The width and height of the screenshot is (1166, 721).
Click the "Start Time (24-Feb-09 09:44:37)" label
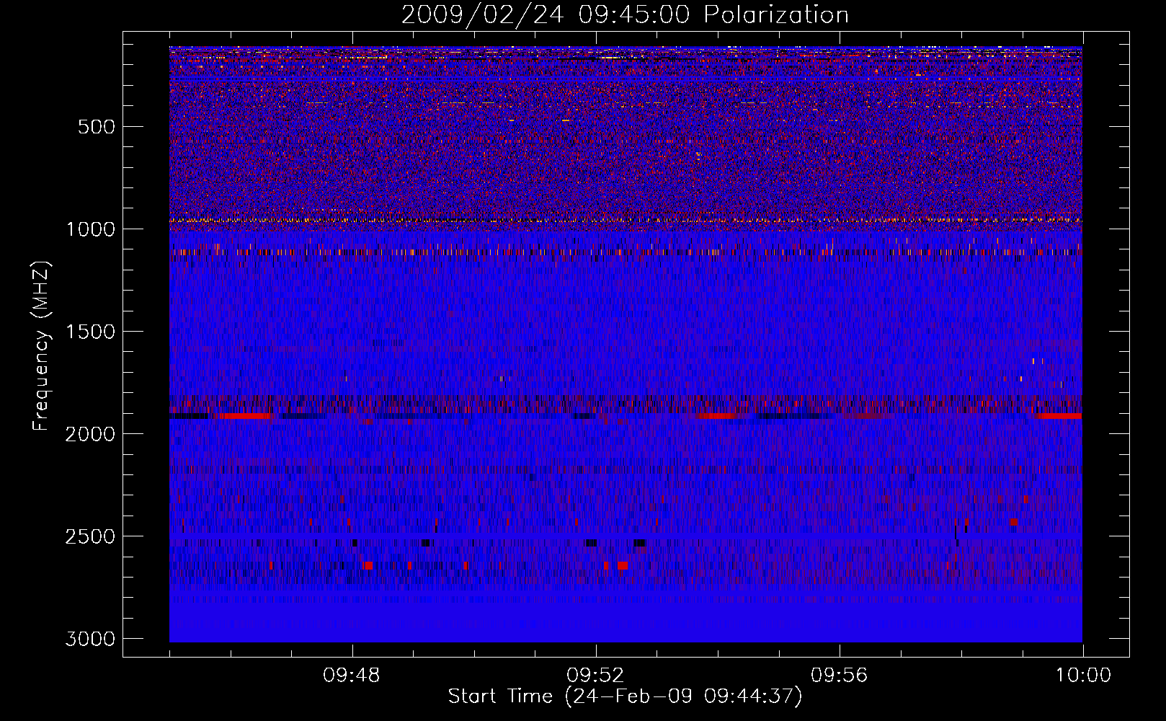[625, 696]
